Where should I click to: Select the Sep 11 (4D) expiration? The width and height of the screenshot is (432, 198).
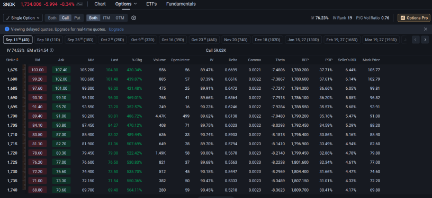18,40
